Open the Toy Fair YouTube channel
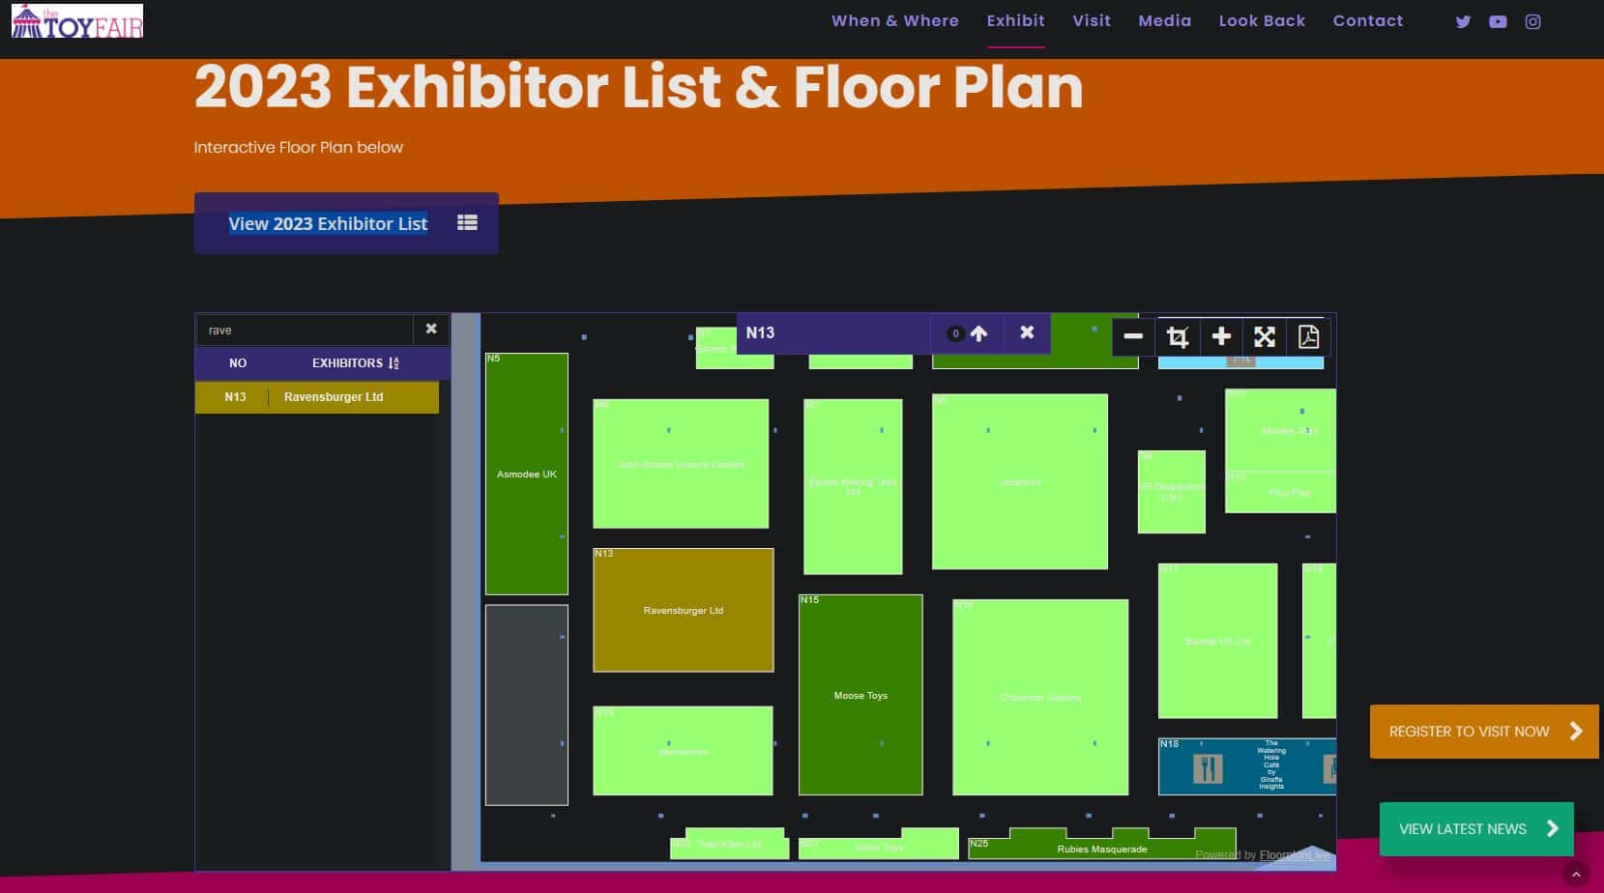 [x=1498, y=21]
